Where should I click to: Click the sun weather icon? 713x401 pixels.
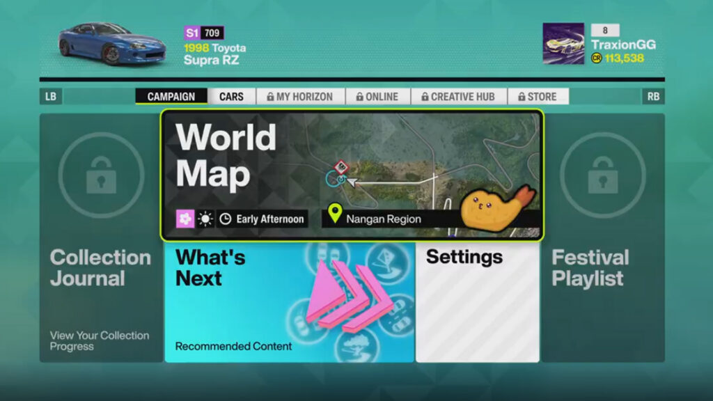pos(205,219)
